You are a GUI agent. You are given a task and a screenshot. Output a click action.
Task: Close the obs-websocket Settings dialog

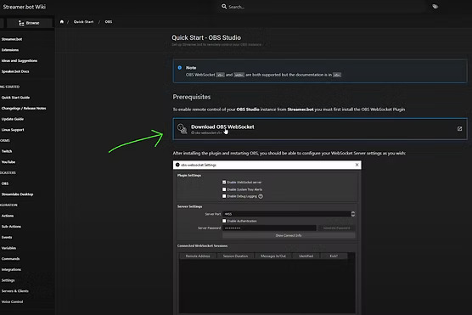pyautogui.click(x=357, y=165)
